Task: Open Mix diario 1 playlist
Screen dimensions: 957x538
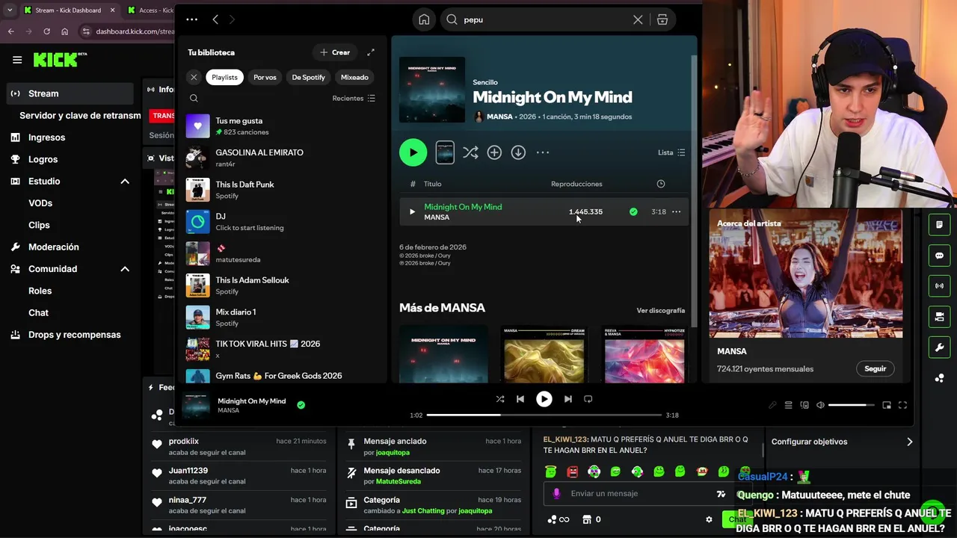Action: click(283, 317)
